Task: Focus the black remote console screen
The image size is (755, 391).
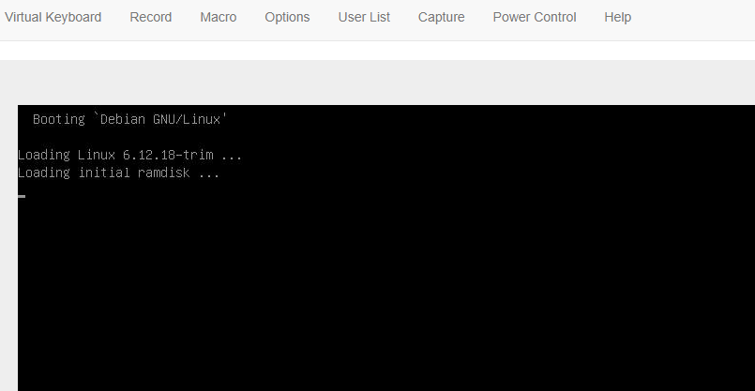Action: pyautogui.click(x=386, y=248)
